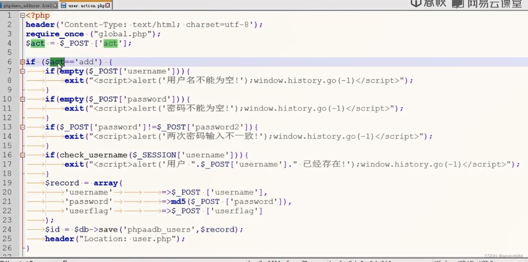Click line number 15 in the margin
The height and width of the screenshot is (262, 528).
point(7,146)
